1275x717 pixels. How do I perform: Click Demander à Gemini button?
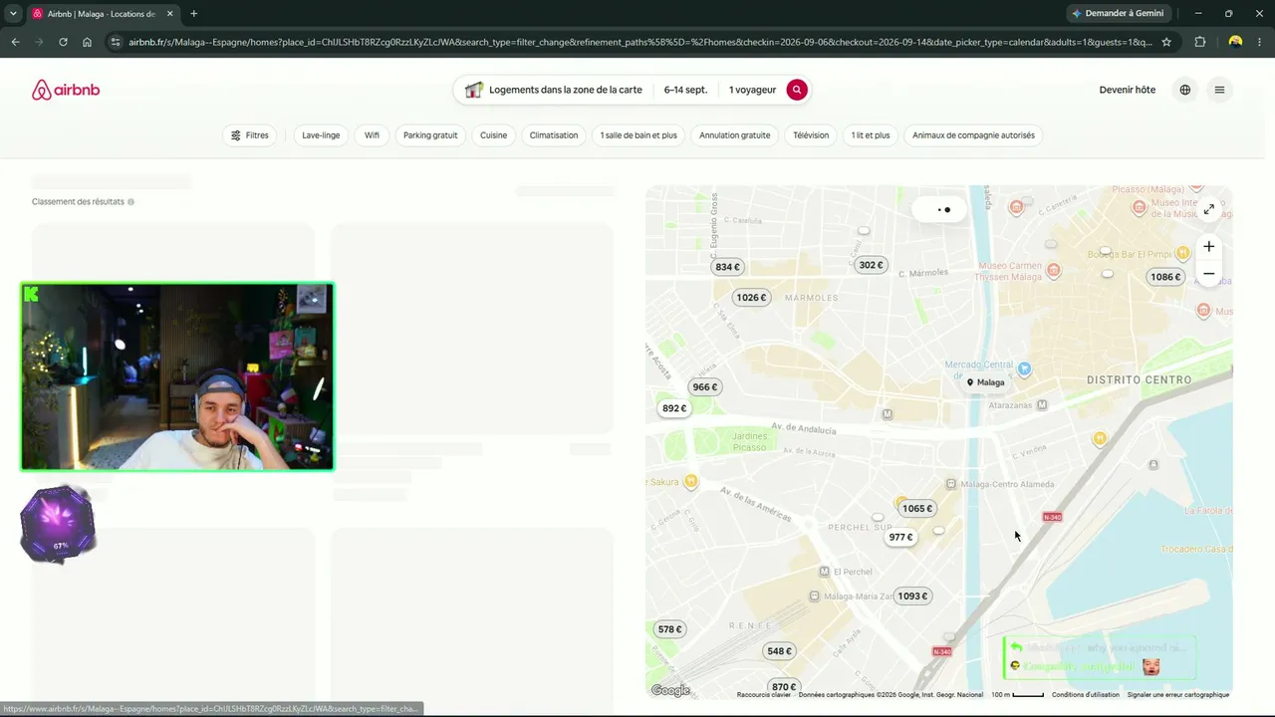1121,14
